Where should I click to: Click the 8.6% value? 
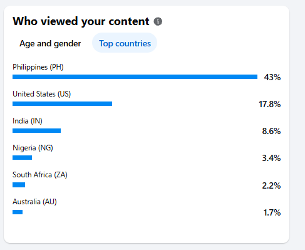pos(271,131)
